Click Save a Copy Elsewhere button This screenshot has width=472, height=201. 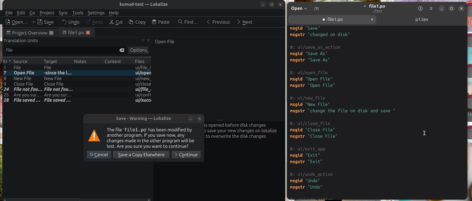tap(141, 155)
